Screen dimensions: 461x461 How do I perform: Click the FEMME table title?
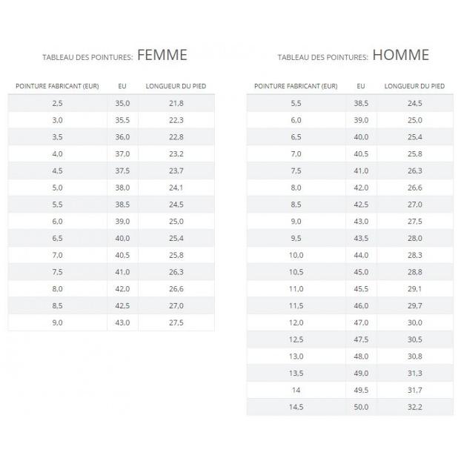coord(162,55)
